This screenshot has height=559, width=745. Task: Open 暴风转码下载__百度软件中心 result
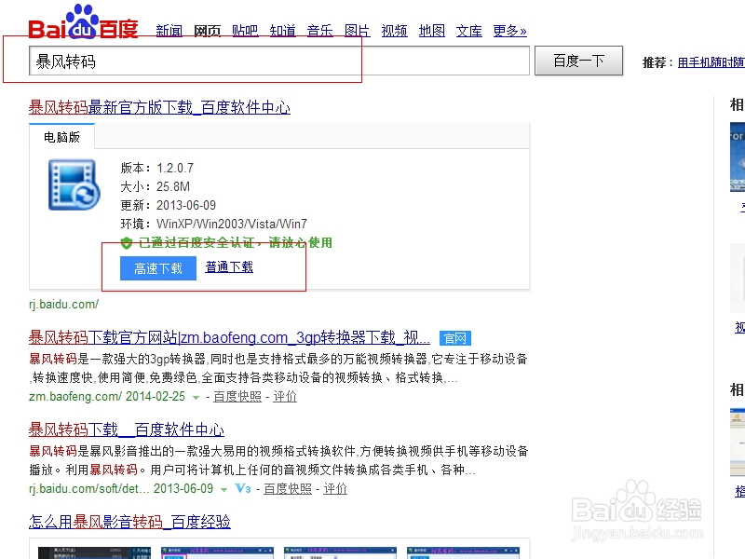tap(127, 429)
